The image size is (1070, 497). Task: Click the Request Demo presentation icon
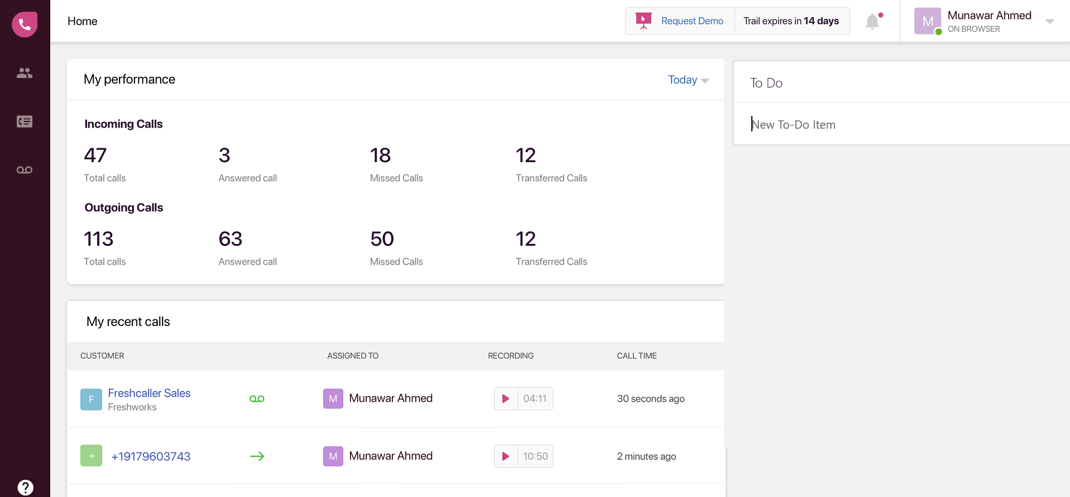click(644, 21)
